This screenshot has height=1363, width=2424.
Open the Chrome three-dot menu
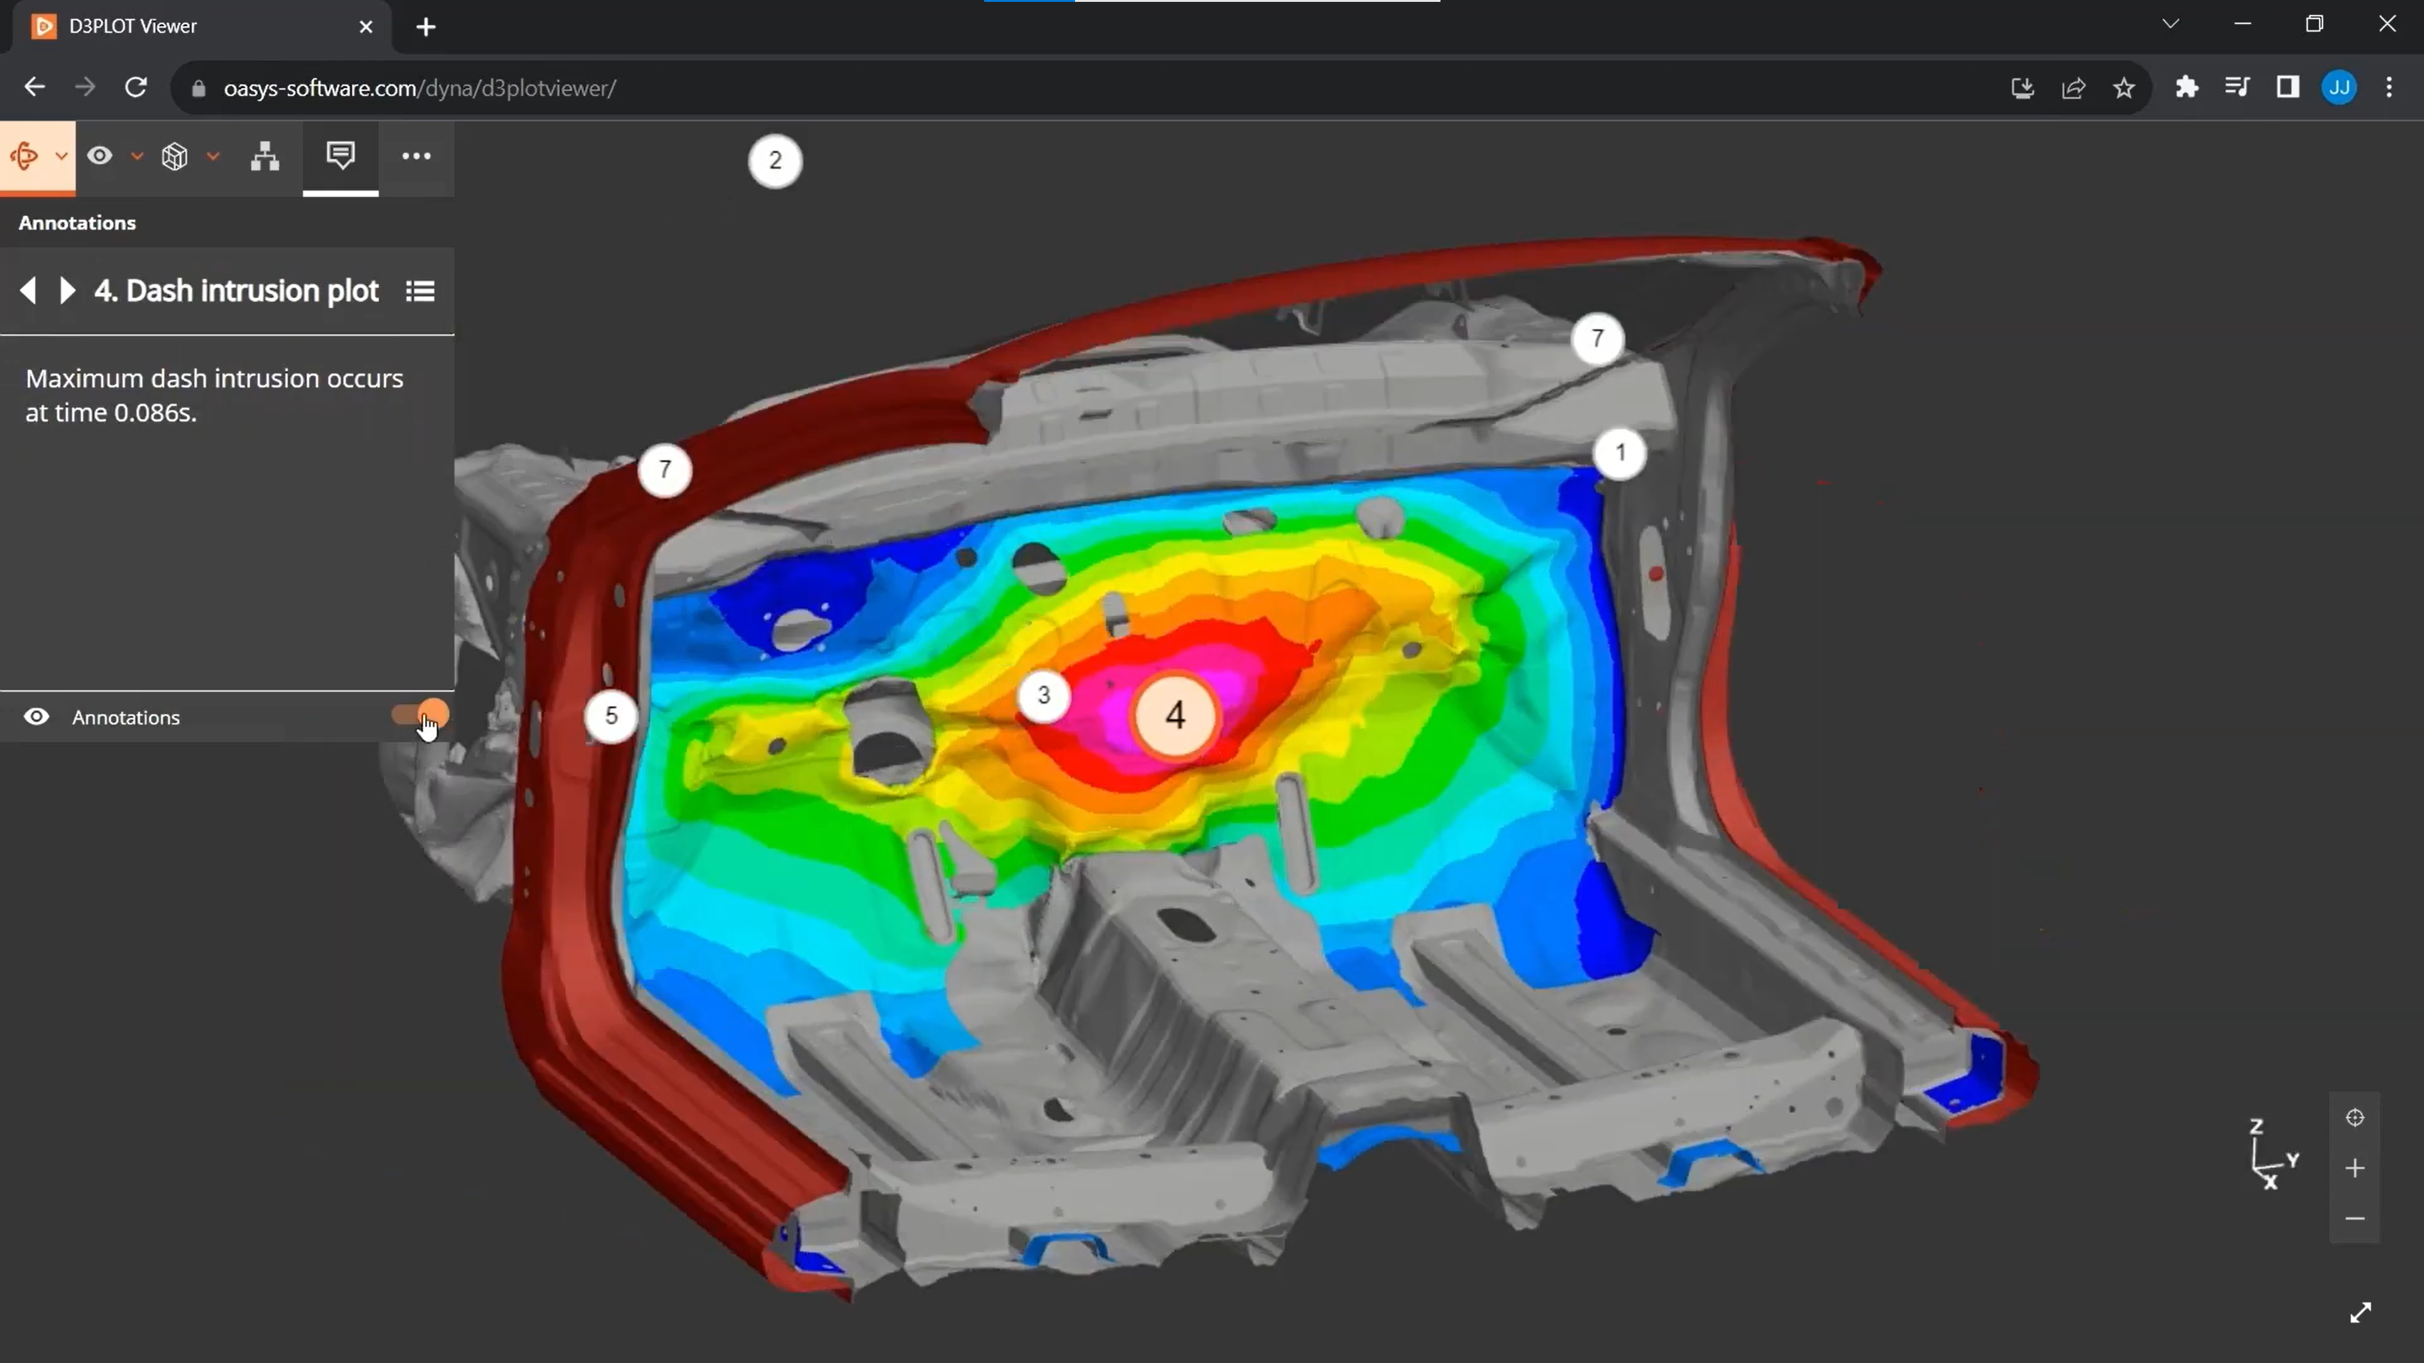(2389, 88)
